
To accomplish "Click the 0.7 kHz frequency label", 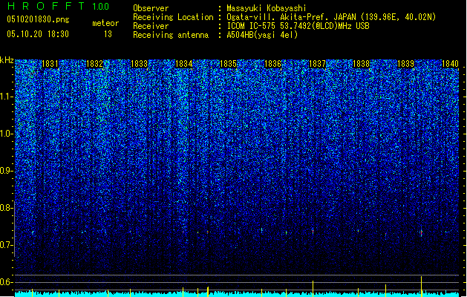I will click(x=7, y=245).
